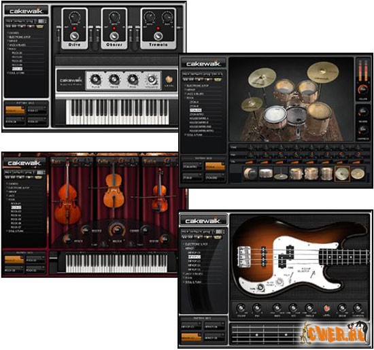Select the highlighted Rock pattern in the Electric Piano list
The image size is (374, 350).
[17, 69]
